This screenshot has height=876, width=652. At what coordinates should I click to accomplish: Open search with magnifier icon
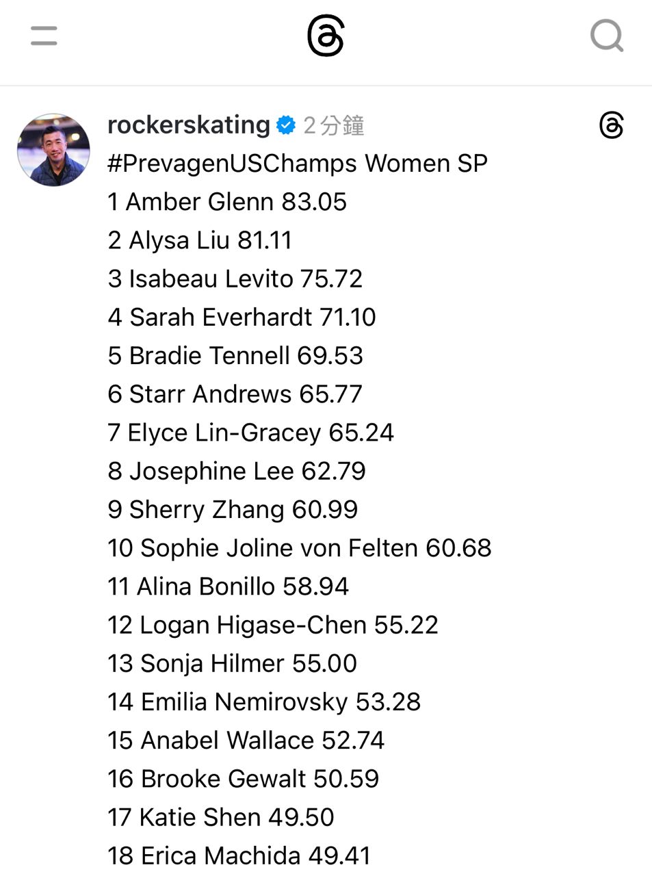607,36
